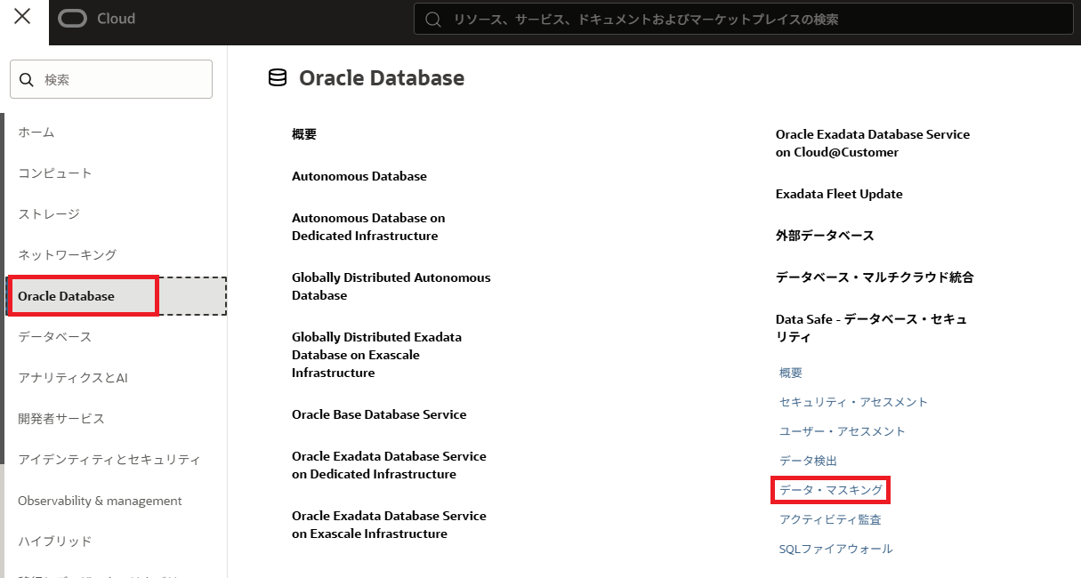This screenshot has width=1081, height=578.
Task: Open データベース・マルチクラウド統合 link
Action: pyautogui.click(x=875, y=277)
